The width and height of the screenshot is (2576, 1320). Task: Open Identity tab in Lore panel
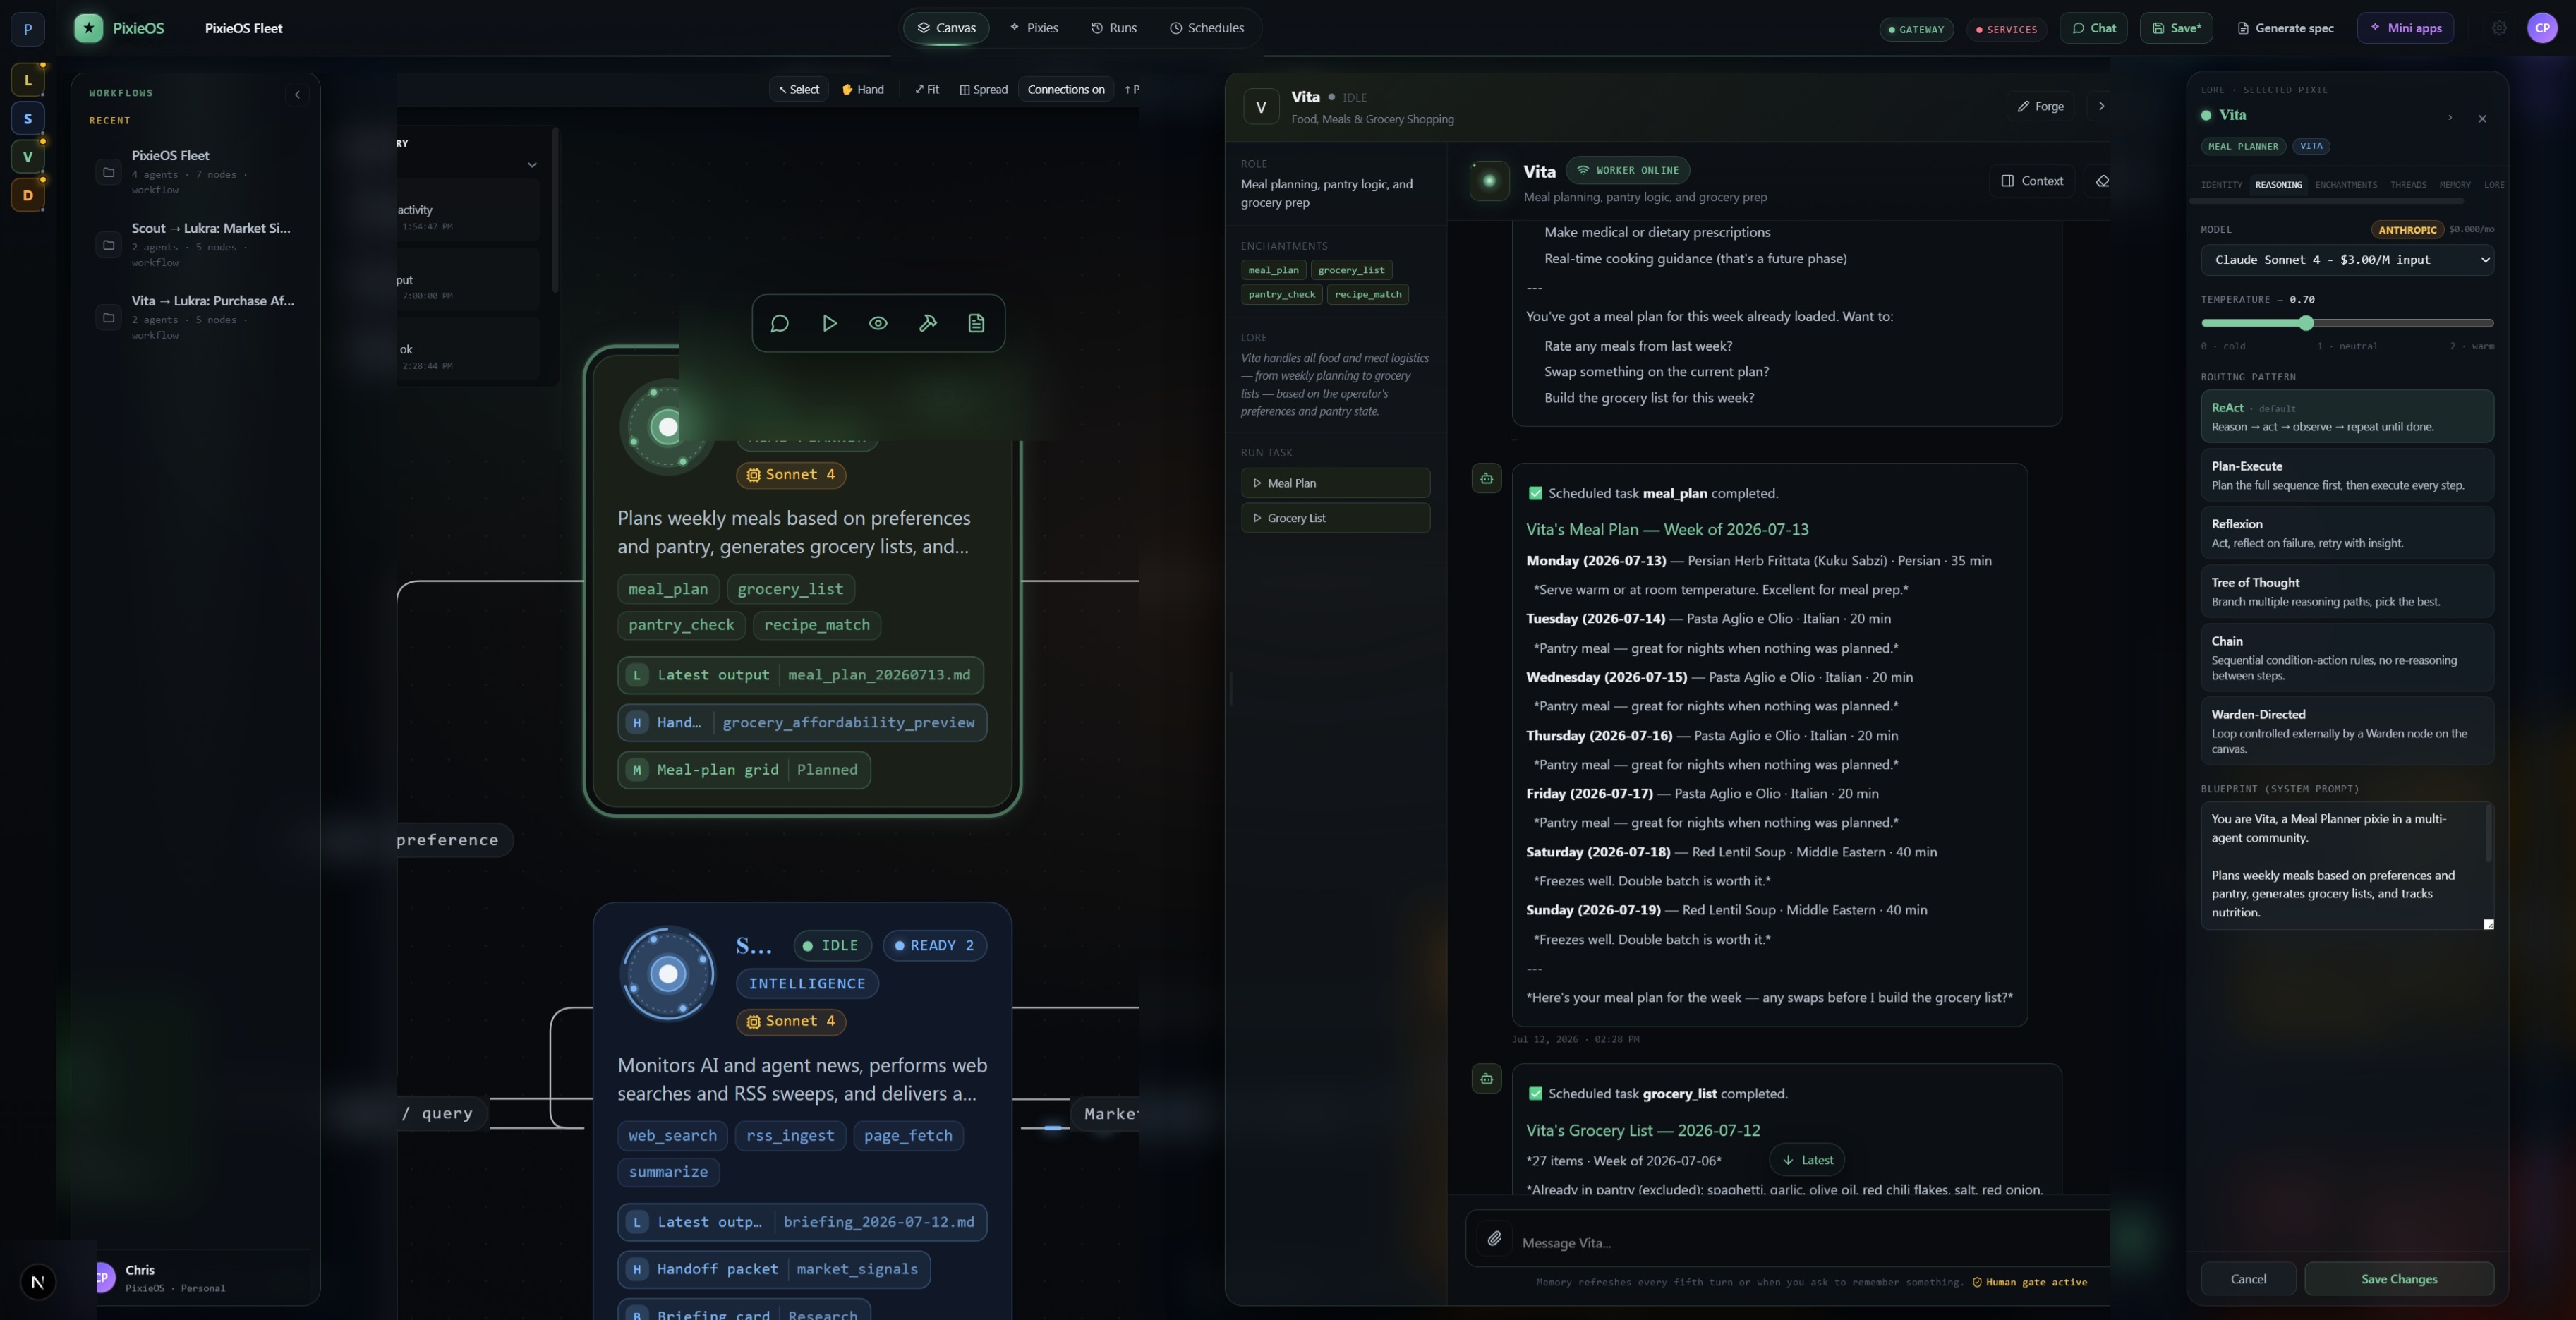click(x=2221, y=184)
